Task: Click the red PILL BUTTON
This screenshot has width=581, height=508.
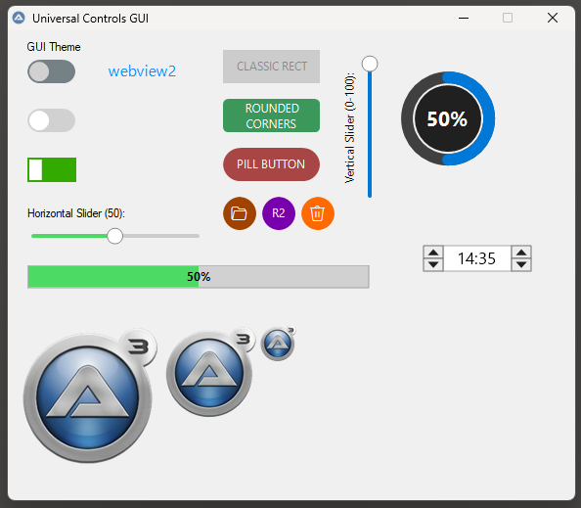Action: (x=271, y=164)
